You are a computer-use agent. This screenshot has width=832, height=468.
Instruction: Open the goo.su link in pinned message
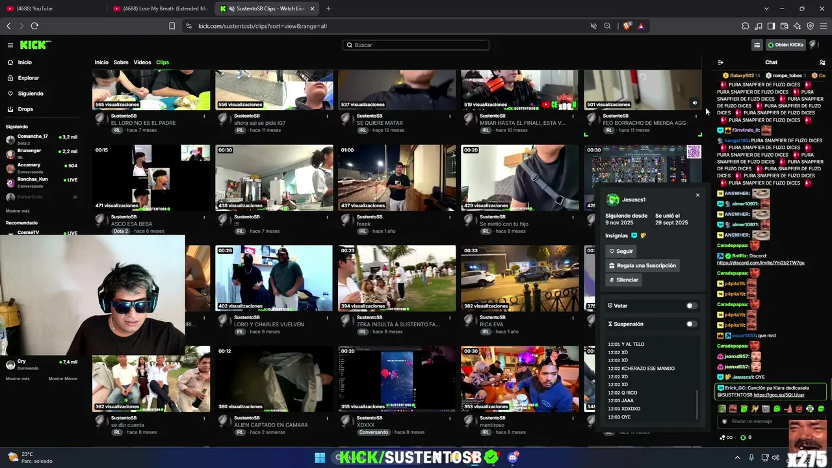779,395
